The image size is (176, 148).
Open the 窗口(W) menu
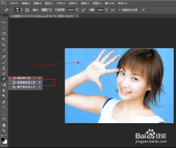coord(110,3)
